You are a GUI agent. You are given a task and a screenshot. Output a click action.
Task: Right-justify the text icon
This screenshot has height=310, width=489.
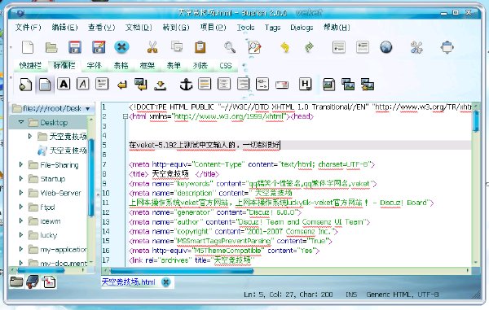tap(243, 84)
